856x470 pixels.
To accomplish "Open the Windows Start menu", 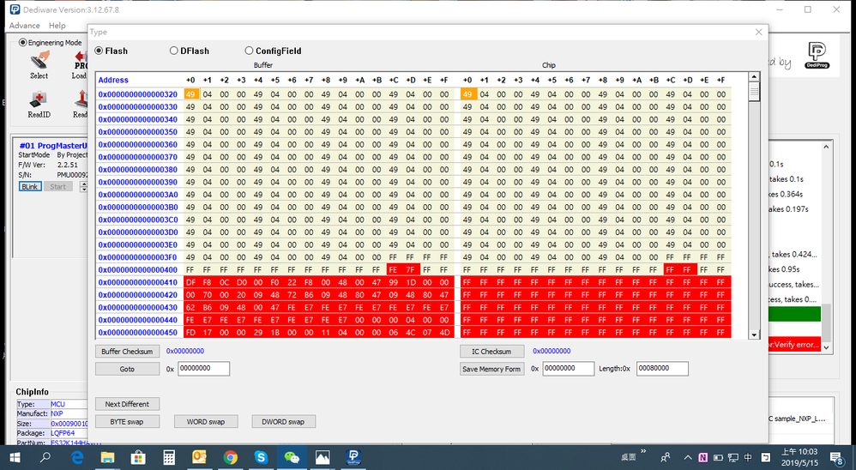I will tap(15, 457).
